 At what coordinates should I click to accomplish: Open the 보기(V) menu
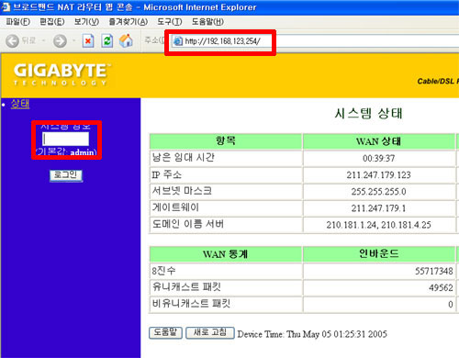click(x=86, y=22)
